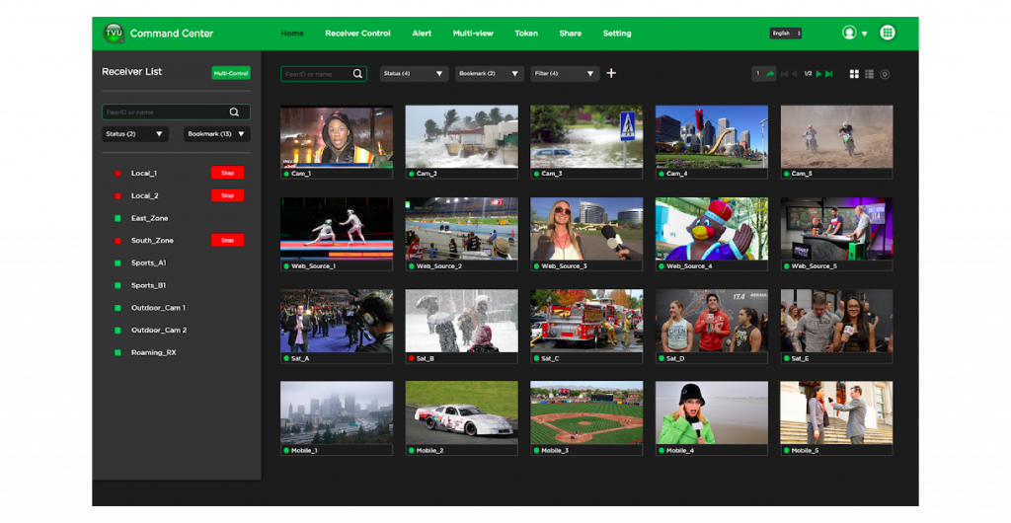The image size is (1011, 523).
Task: Stop the South_Zone receiver
Action: [x=227, y=240]
